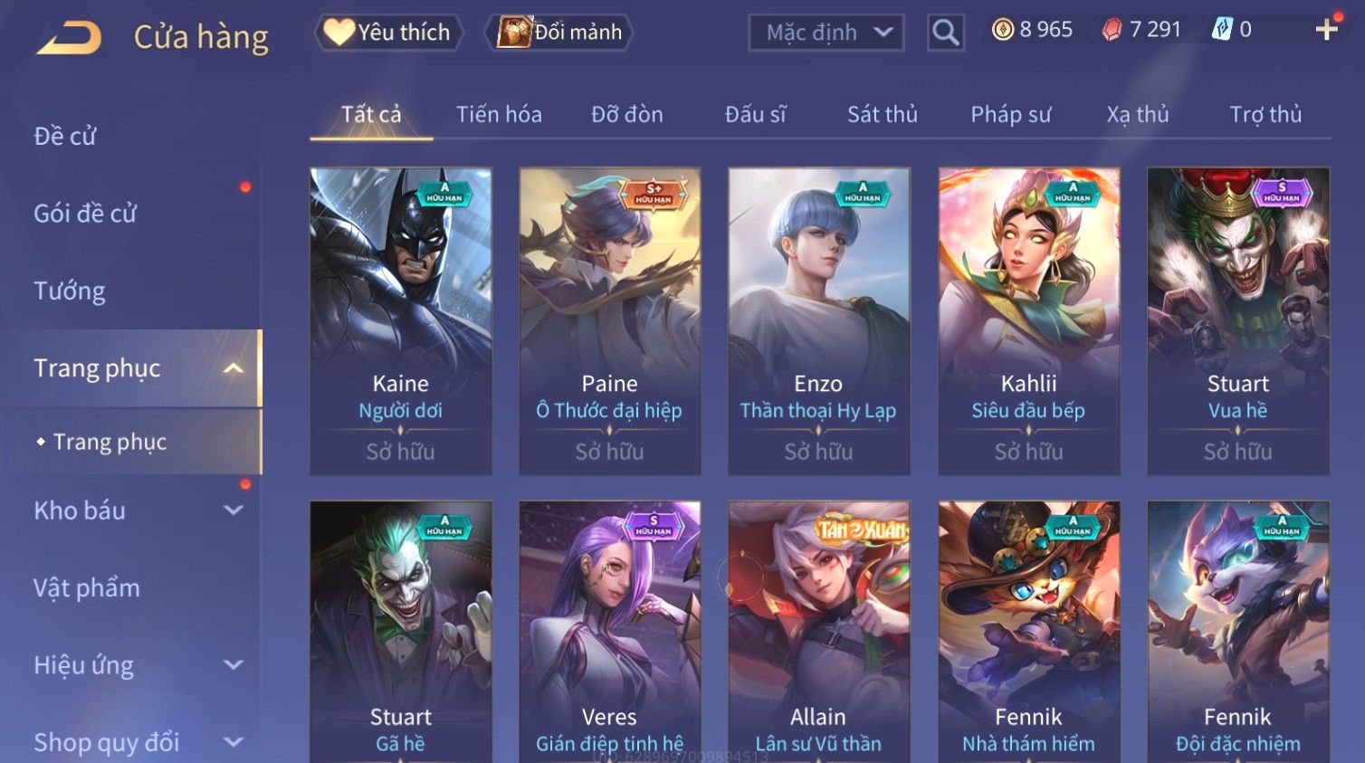
Task: Tap the heart Yêu thích icon
Action: pos(339,32)
